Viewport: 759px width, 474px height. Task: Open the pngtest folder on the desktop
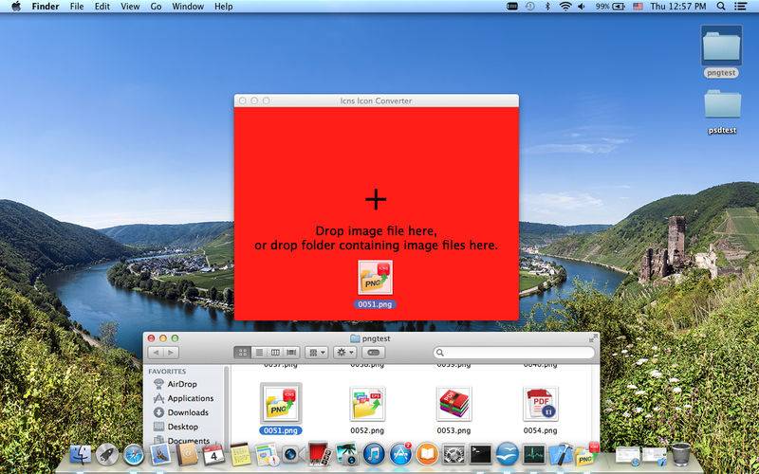[x=721, y=46]
